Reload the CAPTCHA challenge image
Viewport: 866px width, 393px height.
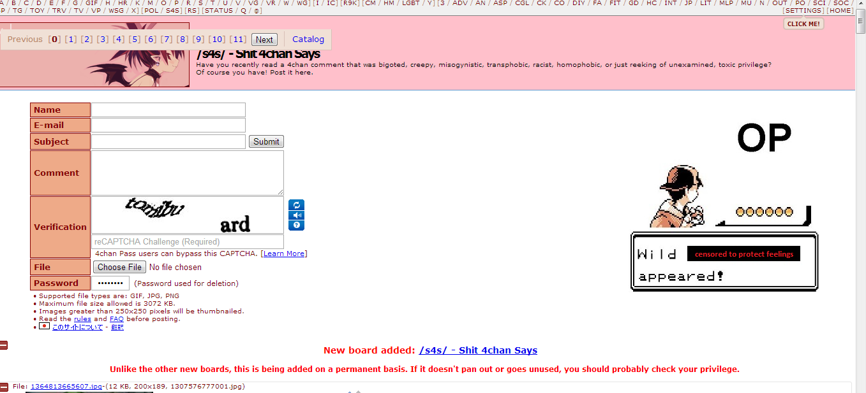click(296, 205)
